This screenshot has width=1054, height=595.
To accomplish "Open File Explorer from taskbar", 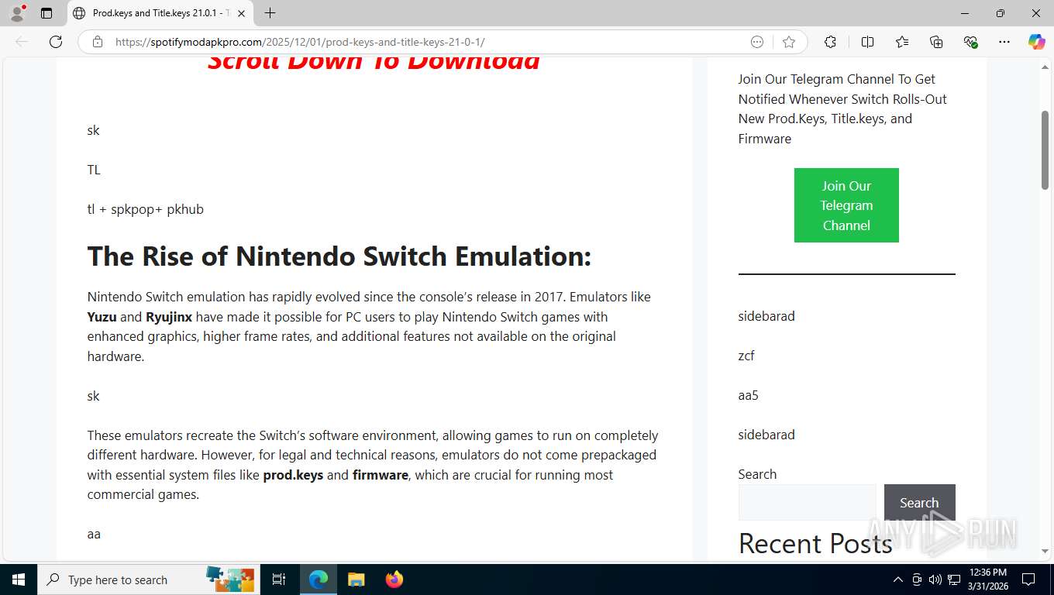I will [356, 580].
